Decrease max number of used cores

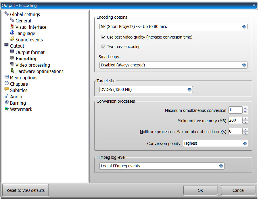[245, 133]
